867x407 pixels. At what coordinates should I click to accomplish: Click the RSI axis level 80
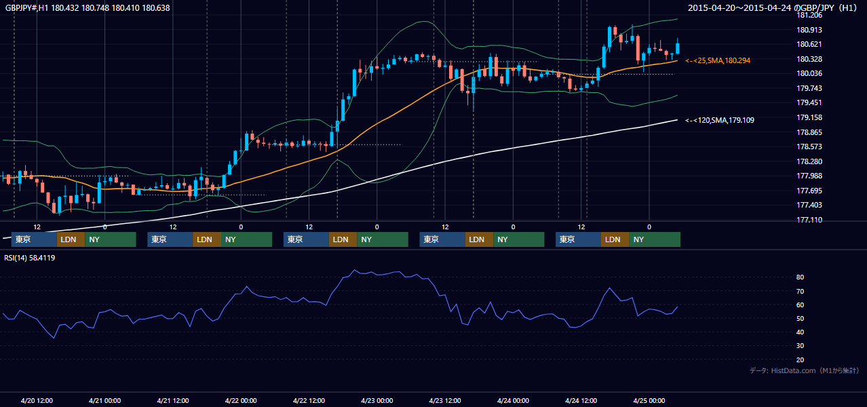click(801, 277)
